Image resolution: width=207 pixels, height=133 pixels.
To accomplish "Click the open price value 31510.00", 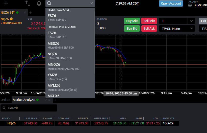I will click(x=119, y=123).
